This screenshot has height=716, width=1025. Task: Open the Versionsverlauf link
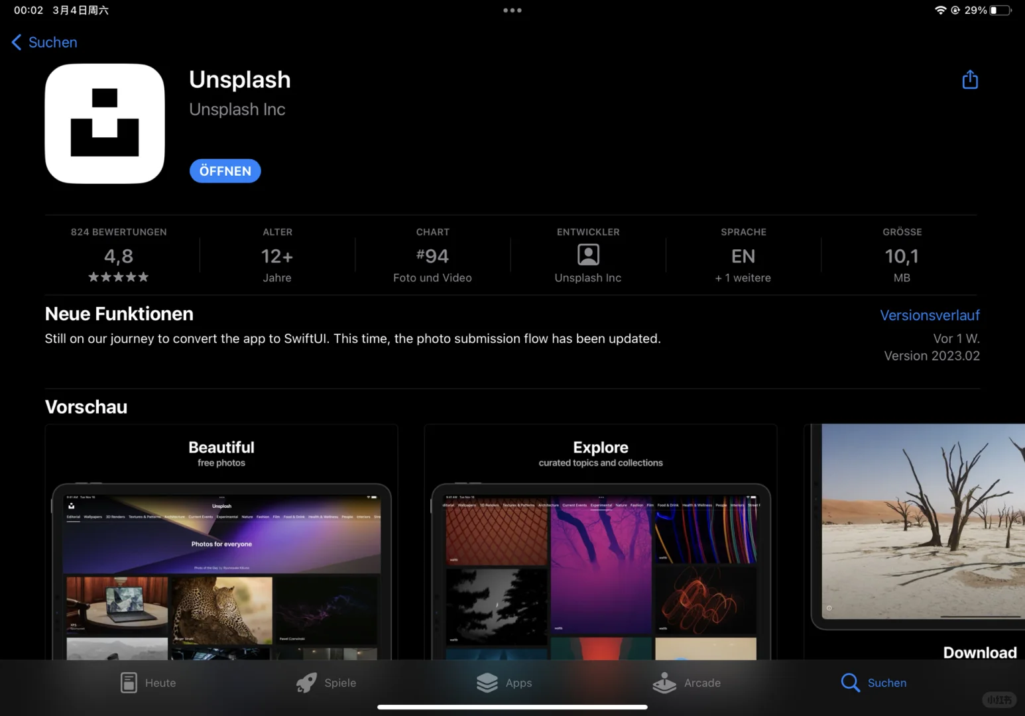coord(930,316)
